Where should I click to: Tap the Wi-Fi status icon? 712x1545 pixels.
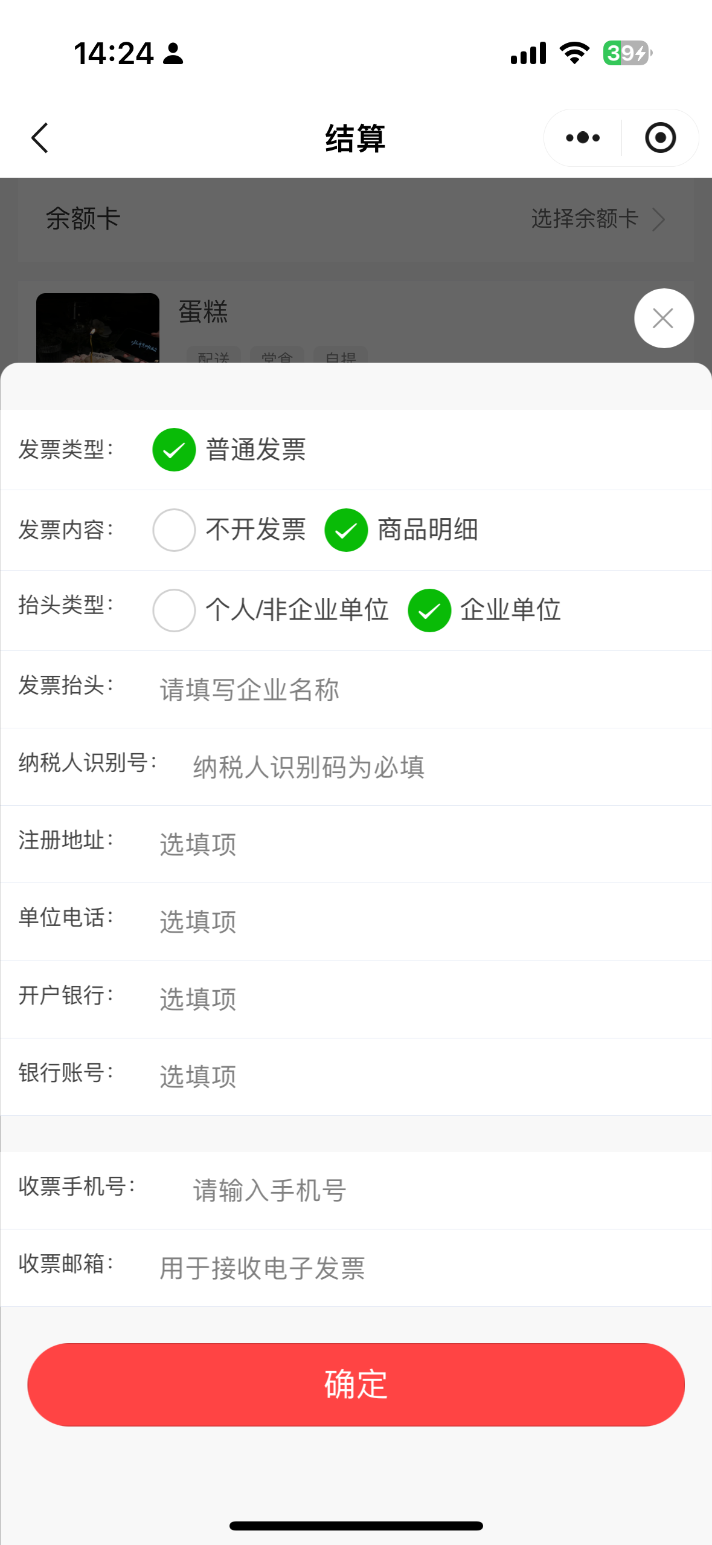(574, 53)
